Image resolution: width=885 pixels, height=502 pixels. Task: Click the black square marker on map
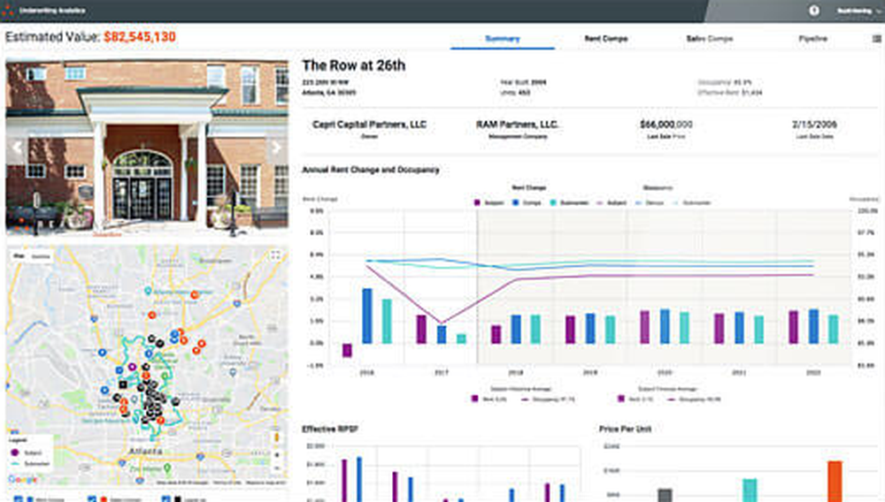tap(122, 384)
